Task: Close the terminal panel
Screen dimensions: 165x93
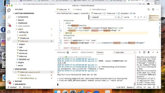Action: tap(158, 52)
